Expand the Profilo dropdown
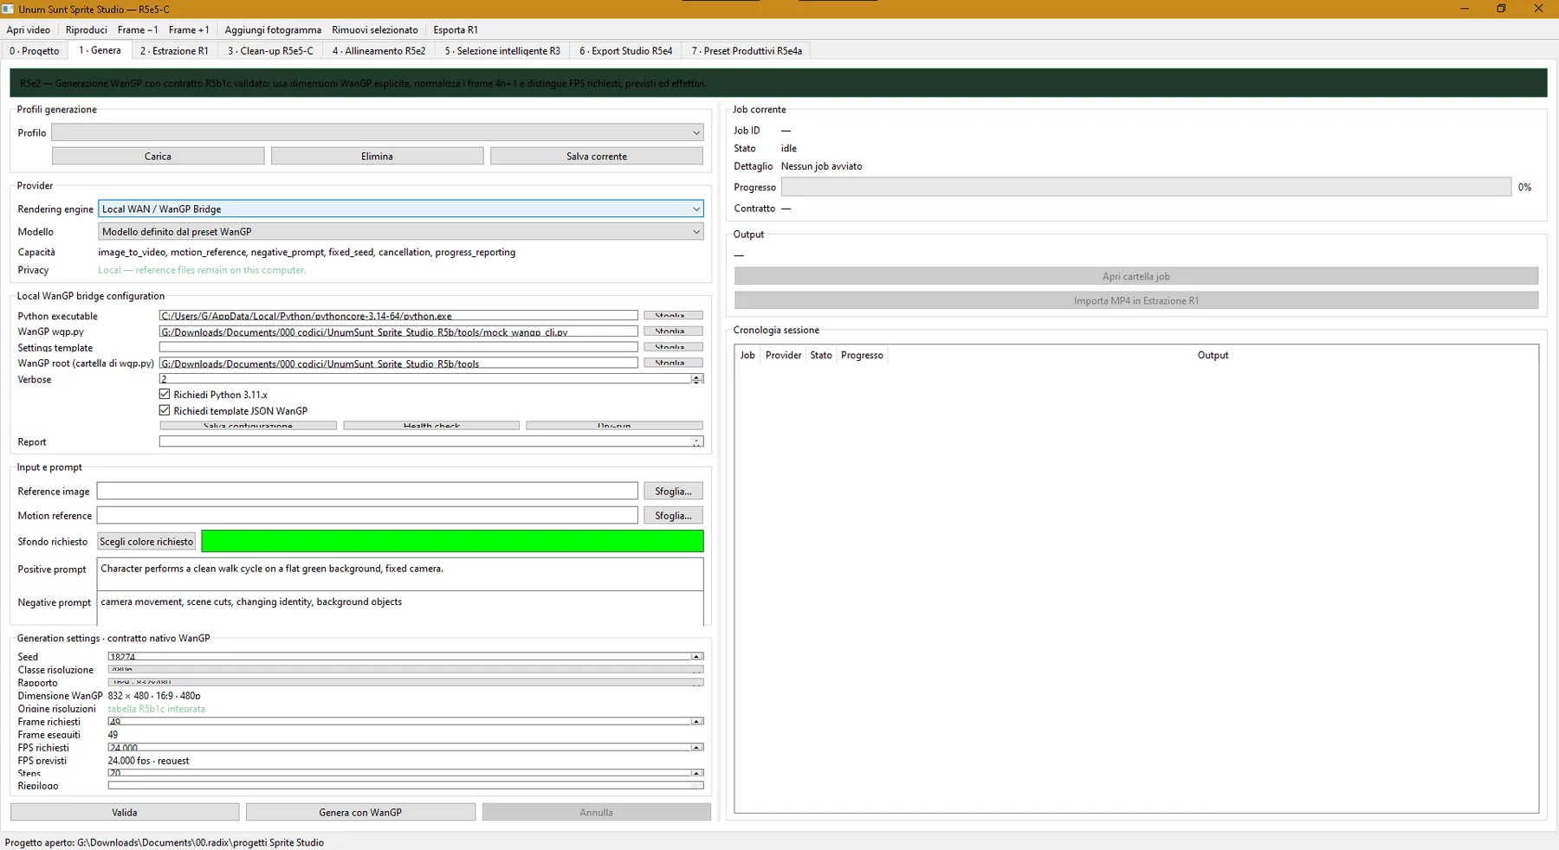 tap(378, 132)
